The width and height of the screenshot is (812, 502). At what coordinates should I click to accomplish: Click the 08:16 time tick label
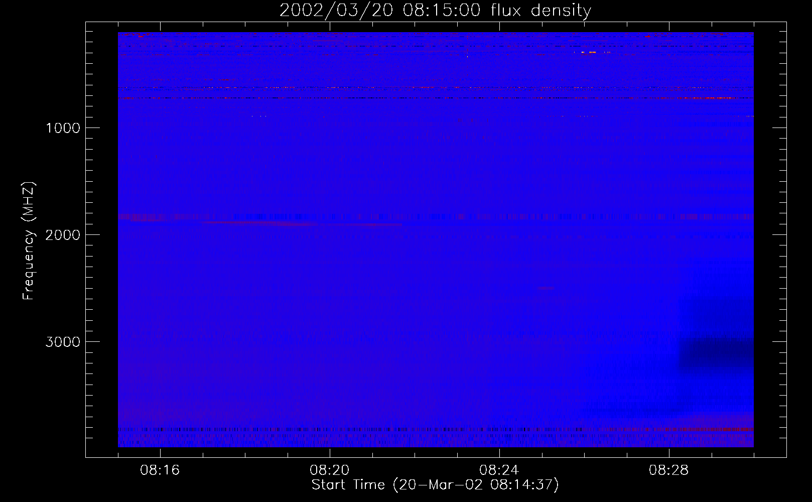pos(160,470)
